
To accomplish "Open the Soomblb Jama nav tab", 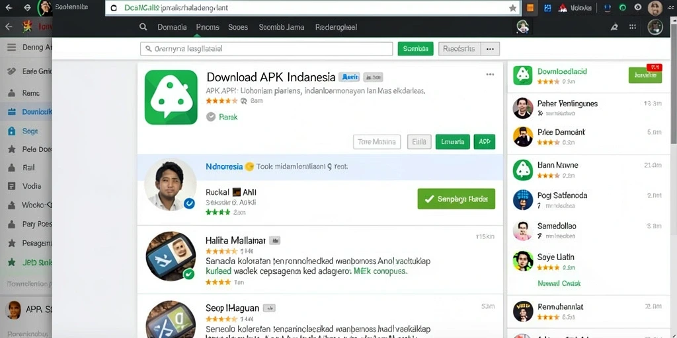I will coord(282,27).
